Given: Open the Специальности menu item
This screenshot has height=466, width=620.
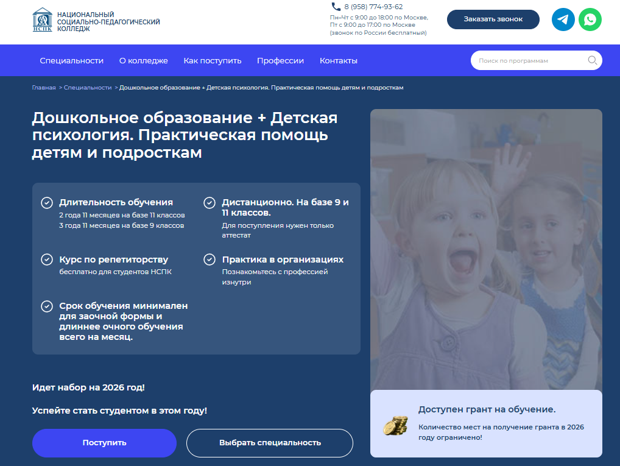Looking at the screenshot, I should 72,60.
